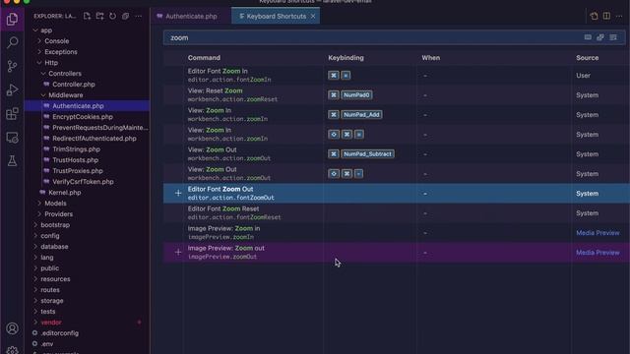
Task: Open the .editorconfig file
Action: [x=59, y=333]
